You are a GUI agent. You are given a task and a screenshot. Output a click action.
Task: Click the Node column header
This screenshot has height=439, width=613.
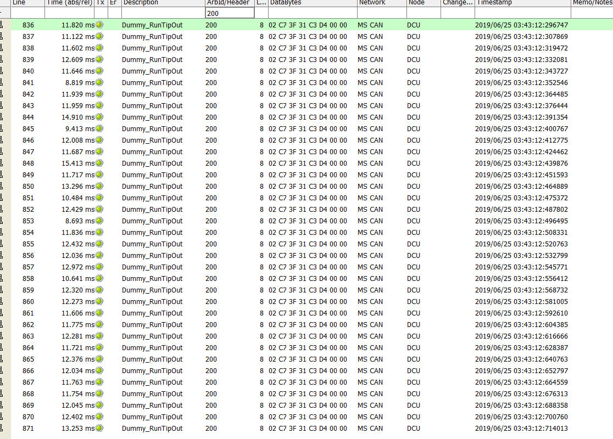tap(423, 3)
